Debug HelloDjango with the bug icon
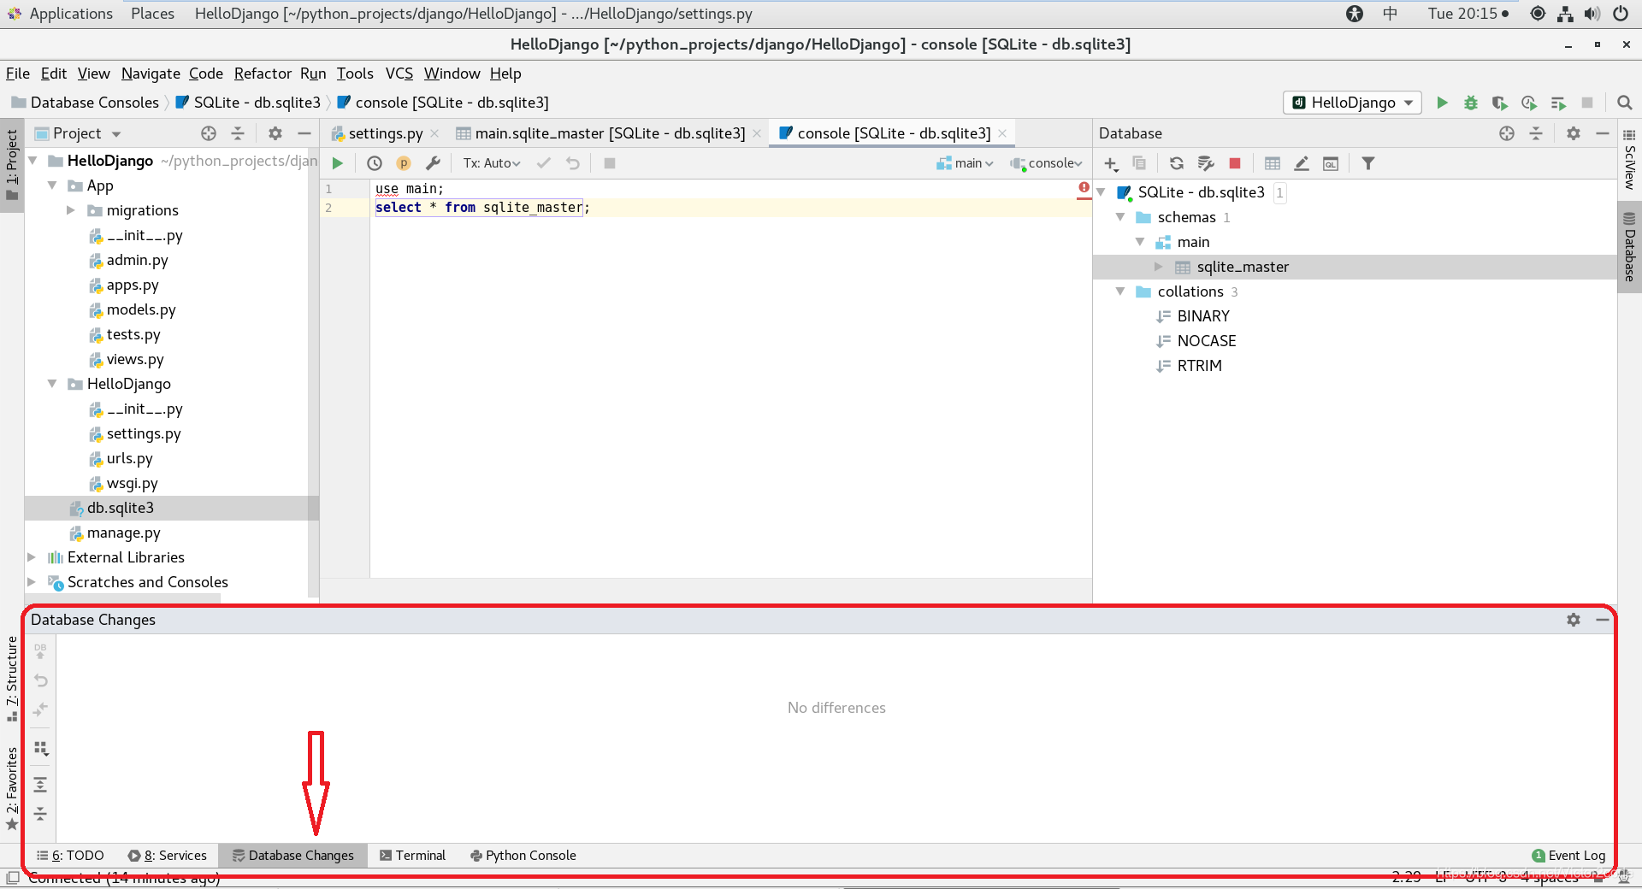Viewport: 1642px width, 889px height. [1471, 103]
